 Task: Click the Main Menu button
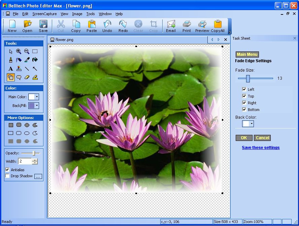(x=247, y=54)
